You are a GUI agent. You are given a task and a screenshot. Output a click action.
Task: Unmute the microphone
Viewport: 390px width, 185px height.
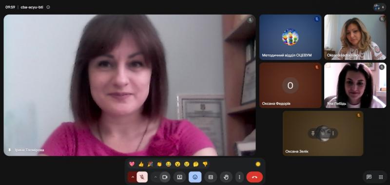coord(142,177)
